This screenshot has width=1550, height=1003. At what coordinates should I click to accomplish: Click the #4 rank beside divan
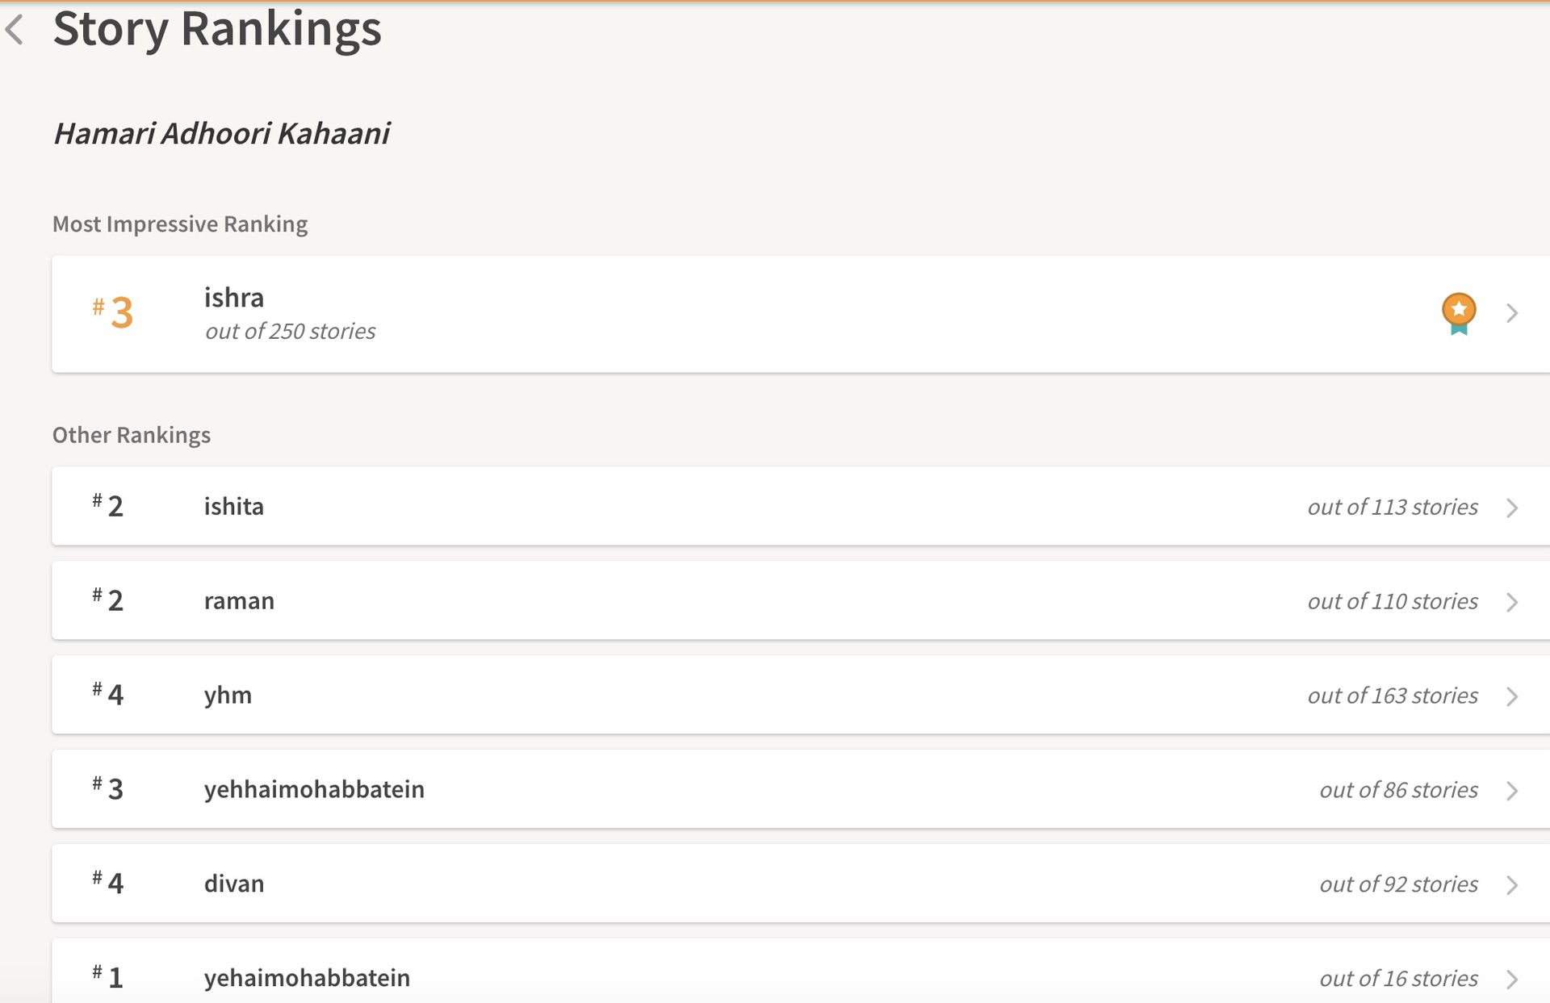(x=108, y=884)
